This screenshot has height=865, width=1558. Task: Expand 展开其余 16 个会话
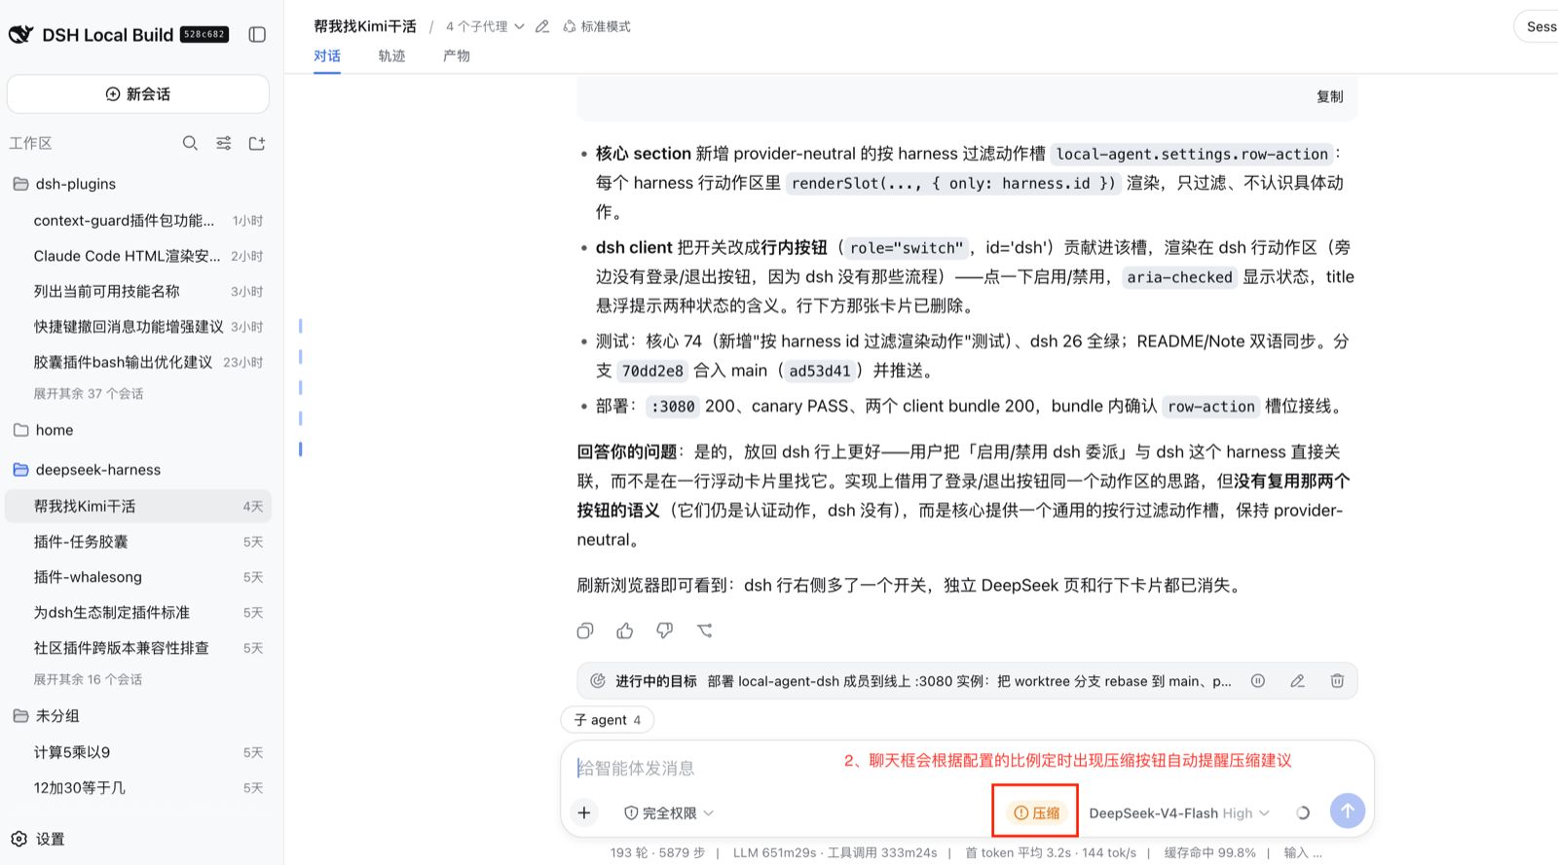pos(89,679)
